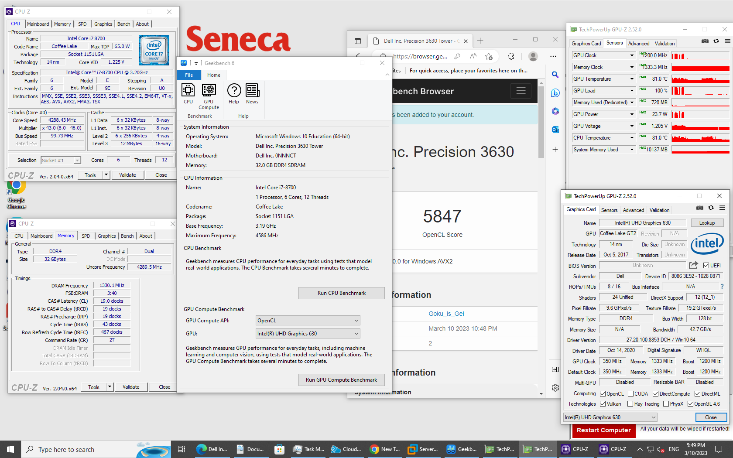
Task: Open File tab in Geekbench ribbon
Action: (x=189, y=75)
